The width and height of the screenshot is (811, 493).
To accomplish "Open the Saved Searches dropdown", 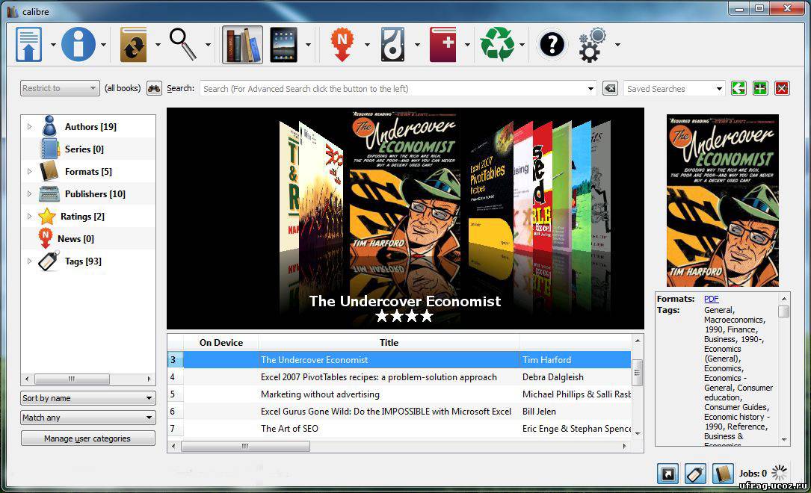I will pyautogui.click(x=674, y=88).
